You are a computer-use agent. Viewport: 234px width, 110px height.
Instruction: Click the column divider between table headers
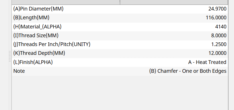pos(120,2)
